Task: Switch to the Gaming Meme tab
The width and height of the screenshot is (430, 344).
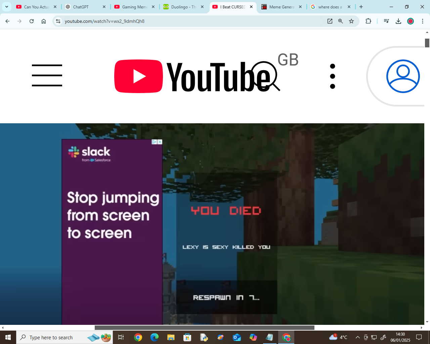Action: point(134,7)
